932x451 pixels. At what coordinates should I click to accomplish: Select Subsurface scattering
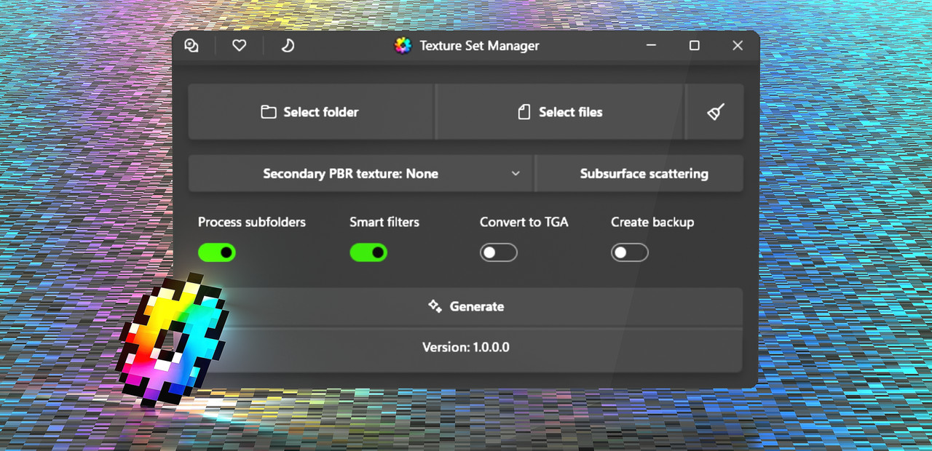point(644,173)
